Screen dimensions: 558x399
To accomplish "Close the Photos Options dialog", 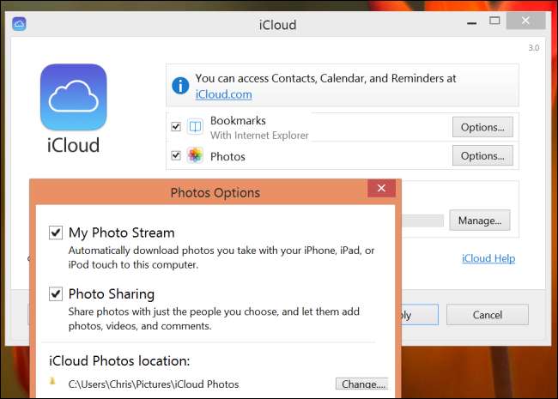I will coord(381,188).
